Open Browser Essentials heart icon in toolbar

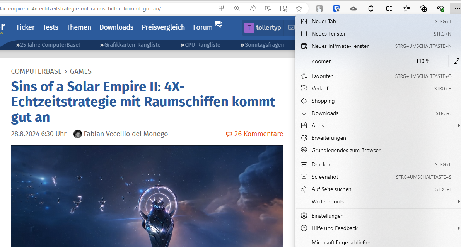(441, 8)
